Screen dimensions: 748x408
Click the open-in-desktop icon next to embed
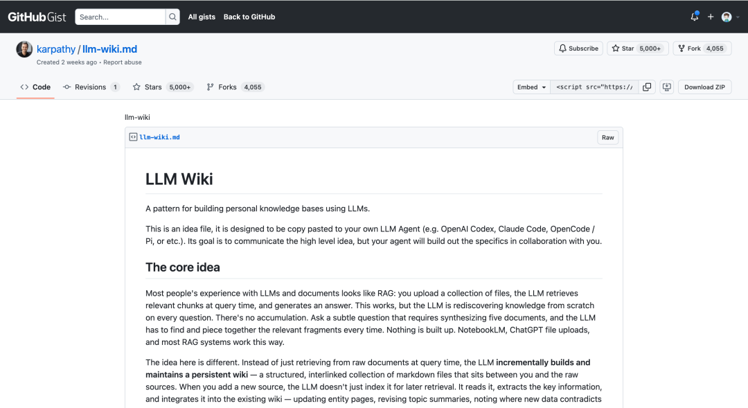pyautogui.click(x=666, y=87)
